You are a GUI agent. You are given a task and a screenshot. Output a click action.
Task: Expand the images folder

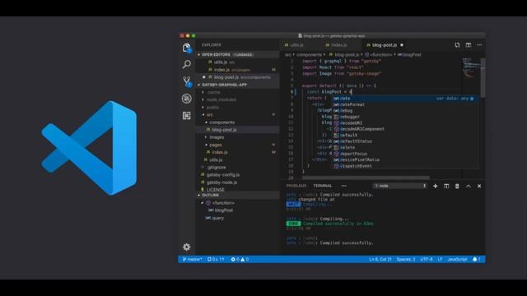pyautogui.click(x=206, y=137)
